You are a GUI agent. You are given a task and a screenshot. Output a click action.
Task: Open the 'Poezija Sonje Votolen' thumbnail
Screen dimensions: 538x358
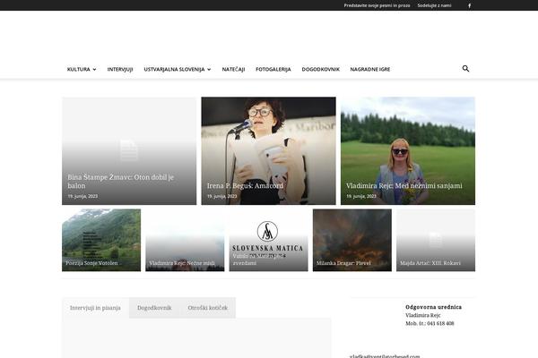coord(101,240)
